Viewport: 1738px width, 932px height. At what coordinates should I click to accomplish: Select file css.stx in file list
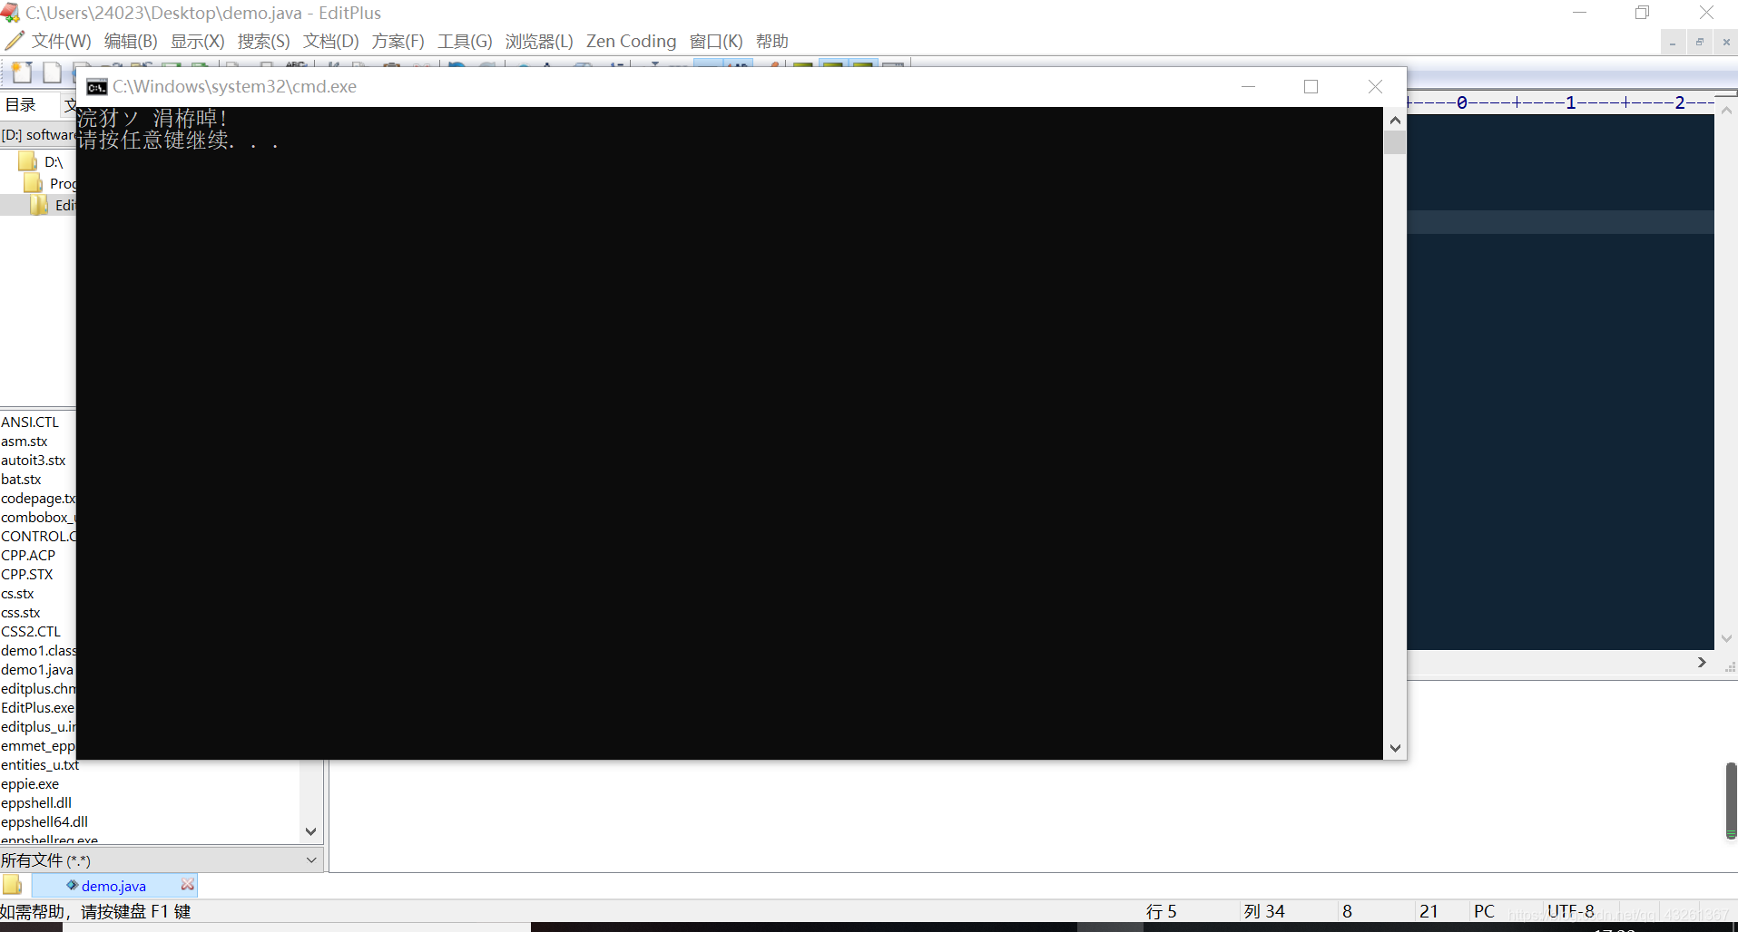point(20,612)
